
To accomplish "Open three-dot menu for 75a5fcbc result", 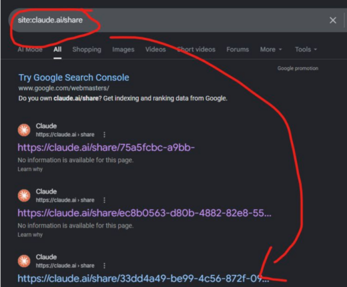I will [104, 135].
